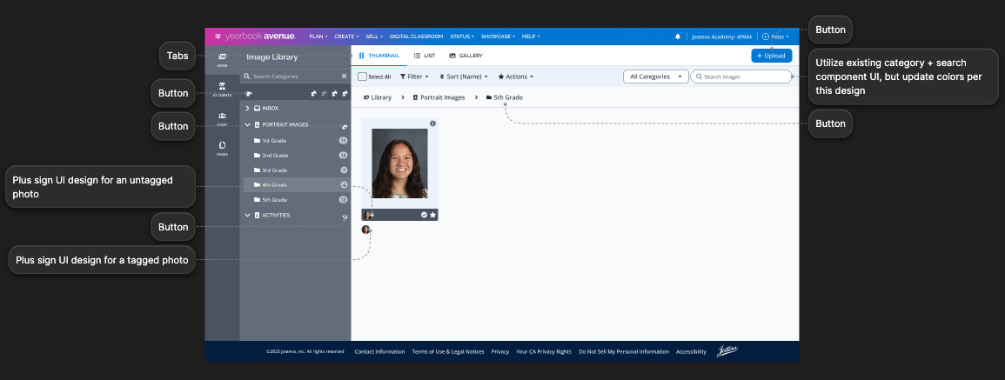Image resolution: width=1005 pixels, height=380 pixels.
Task: Open the Peter user dropdown
Action: (775, 37)
